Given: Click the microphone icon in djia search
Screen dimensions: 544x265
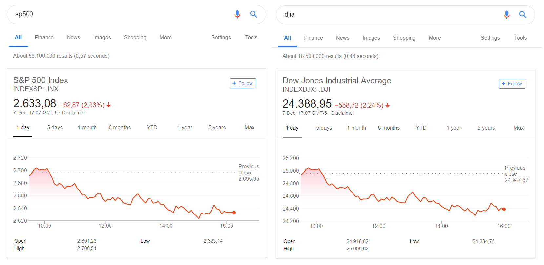Looking at the screenshot, I should tap(507, 15).
